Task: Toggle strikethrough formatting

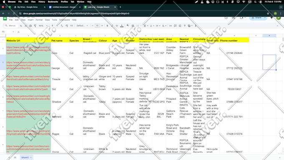Action: (117, 26)
